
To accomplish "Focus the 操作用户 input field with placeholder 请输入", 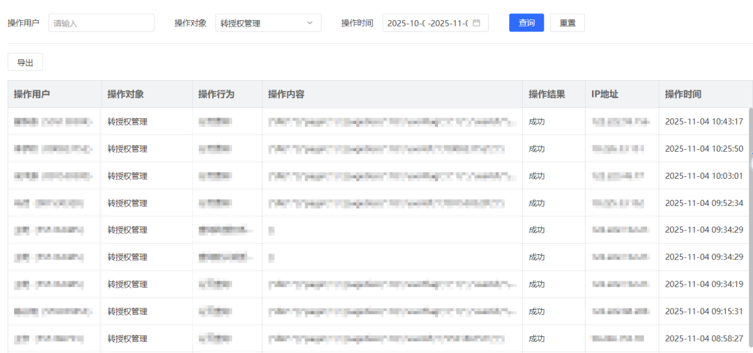I will 101,22.
